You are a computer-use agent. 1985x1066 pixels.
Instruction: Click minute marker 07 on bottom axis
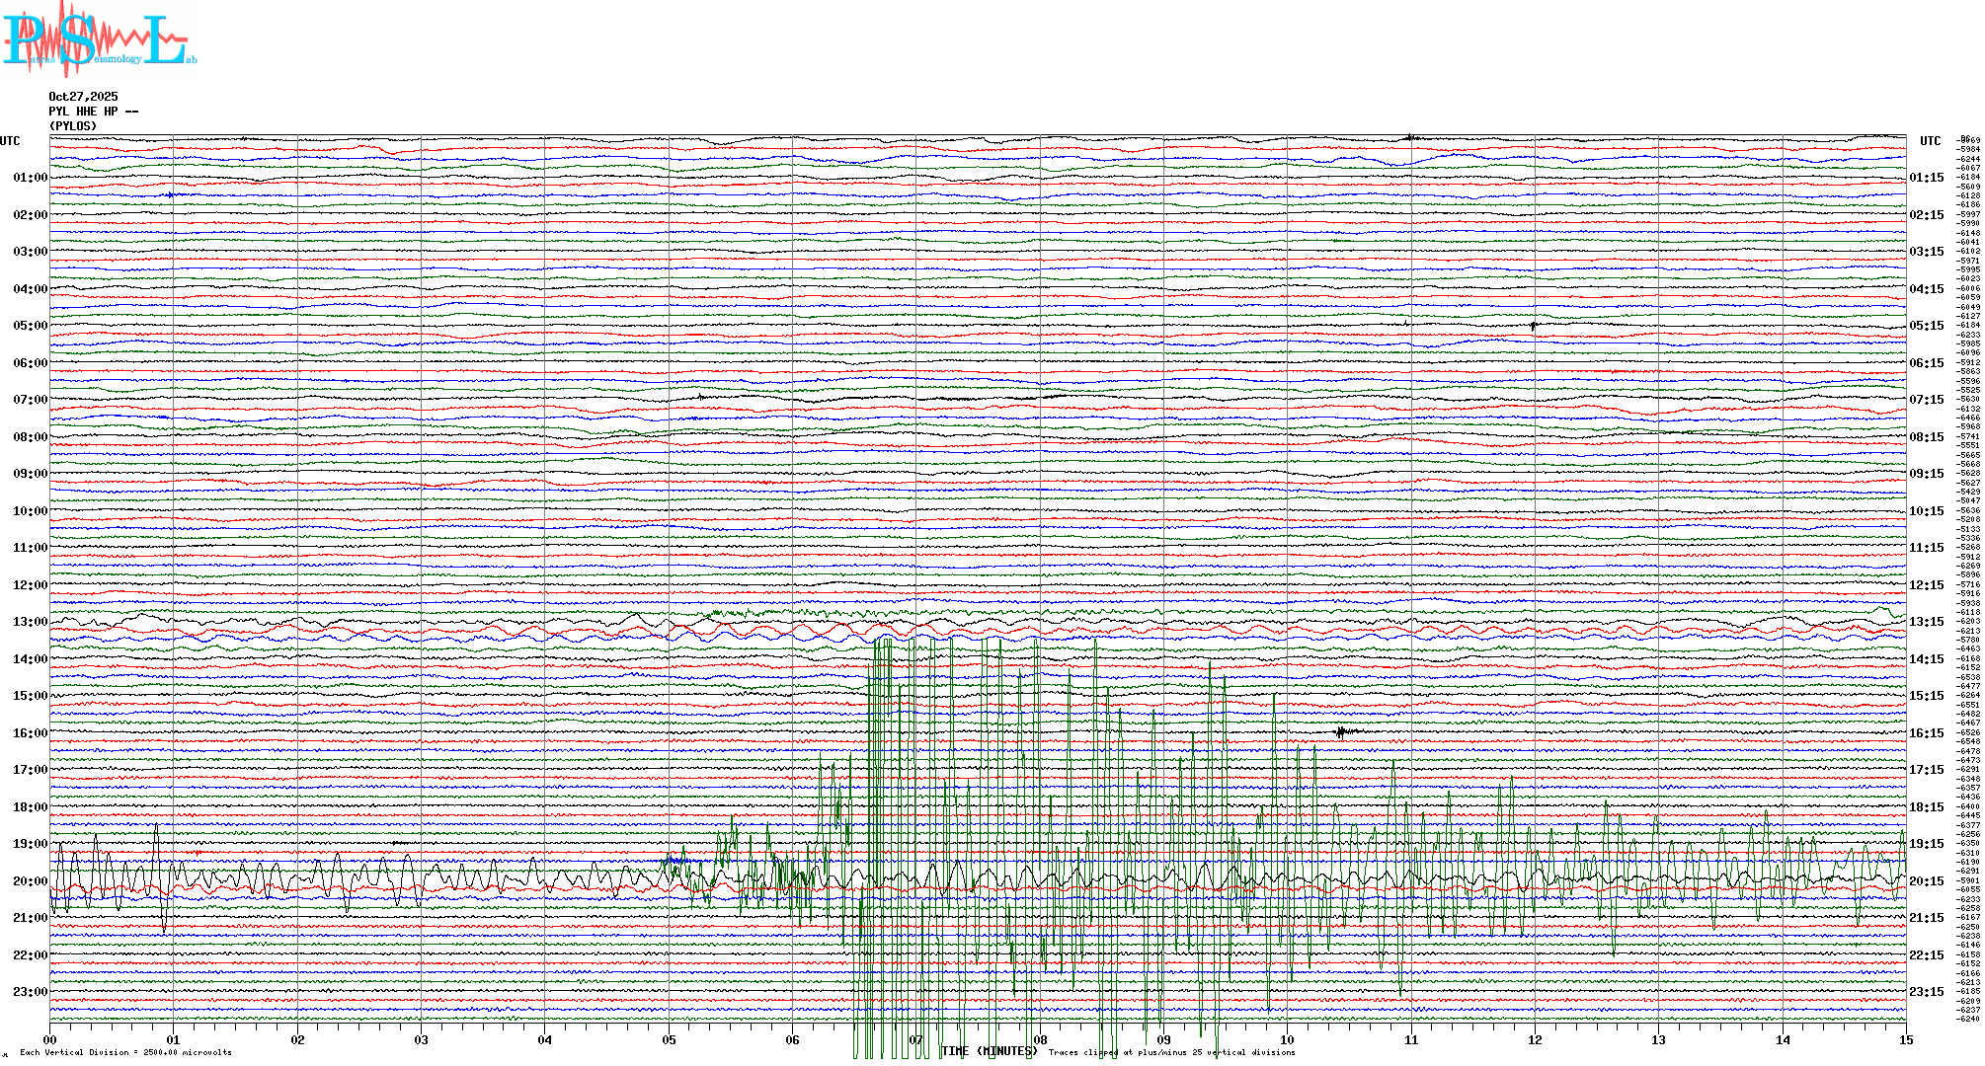click(916, 1039)
